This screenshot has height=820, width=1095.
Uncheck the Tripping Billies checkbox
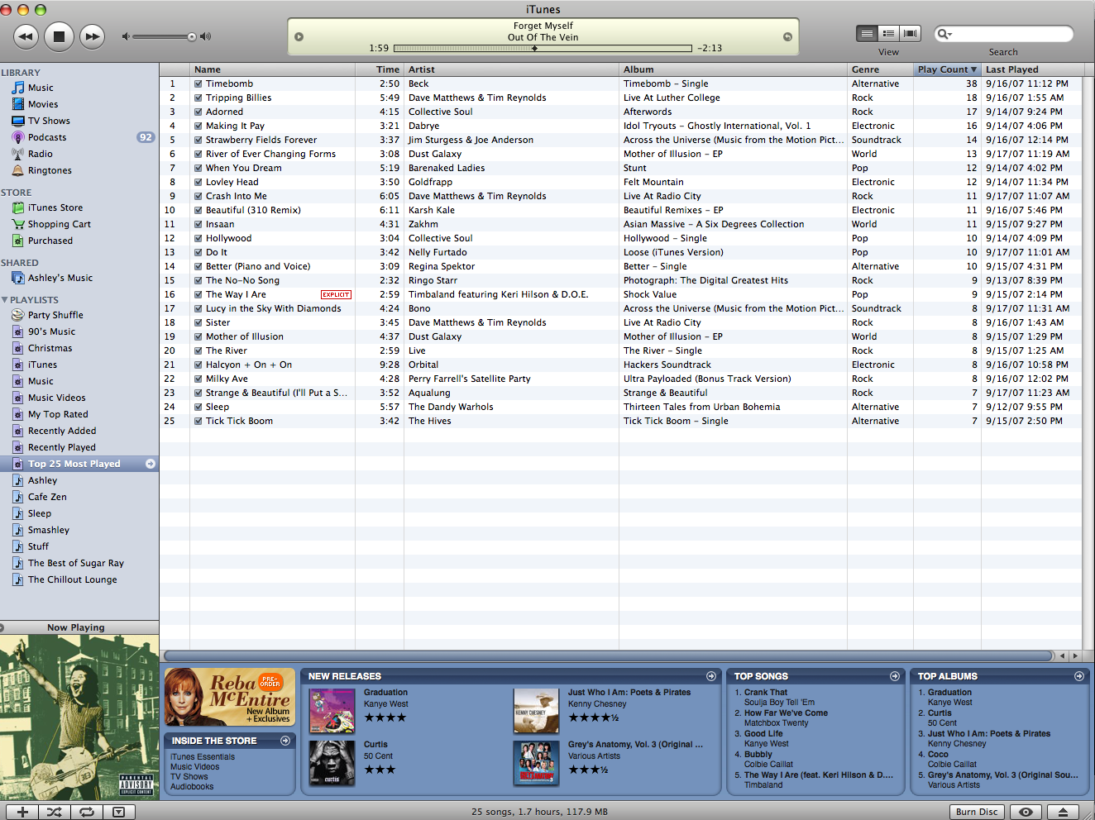tap(198, 98)
